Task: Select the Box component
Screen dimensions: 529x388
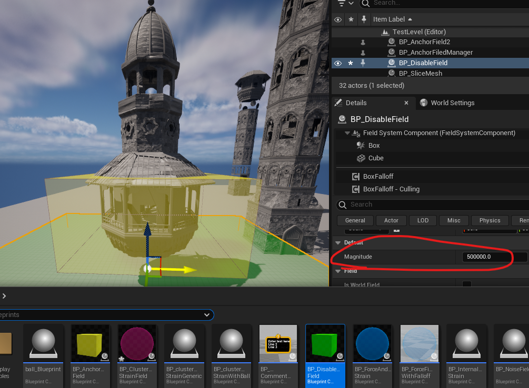Action: [374, 145]
